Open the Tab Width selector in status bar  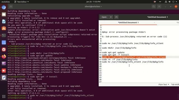[x=175, y=84]
